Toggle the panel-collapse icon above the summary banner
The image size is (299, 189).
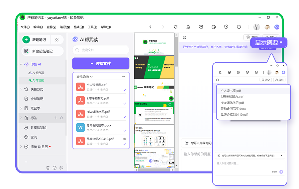184,37
